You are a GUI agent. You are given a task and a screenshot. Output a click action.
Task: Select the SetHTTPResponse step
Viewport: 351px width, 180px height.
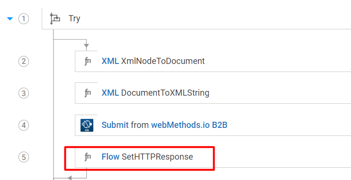click(x=213, y=157)
